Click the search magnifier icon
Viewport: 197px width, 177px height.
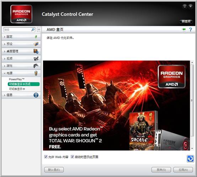coord(33,29)
